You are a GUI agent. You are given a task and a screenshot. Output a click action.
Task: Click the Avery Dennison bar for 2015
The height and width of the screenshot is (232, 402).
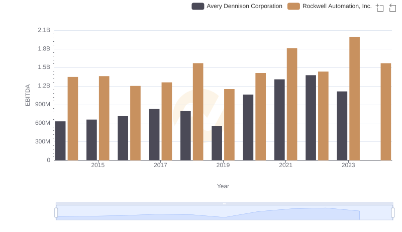[x=92, y=140]
